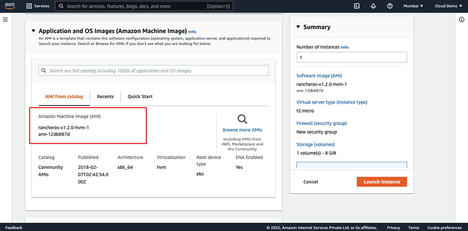Open the Software Image (AMI) summary link
The height and width of the screenshot is (231, 468).
coord(319,76)
